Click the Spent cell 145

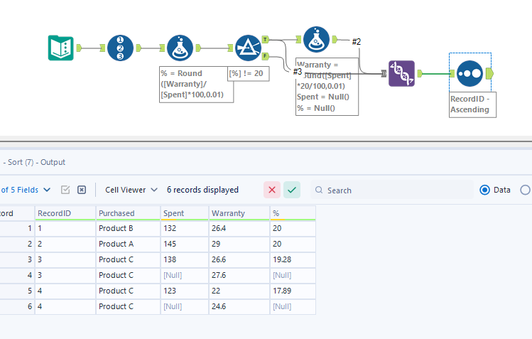185,244
